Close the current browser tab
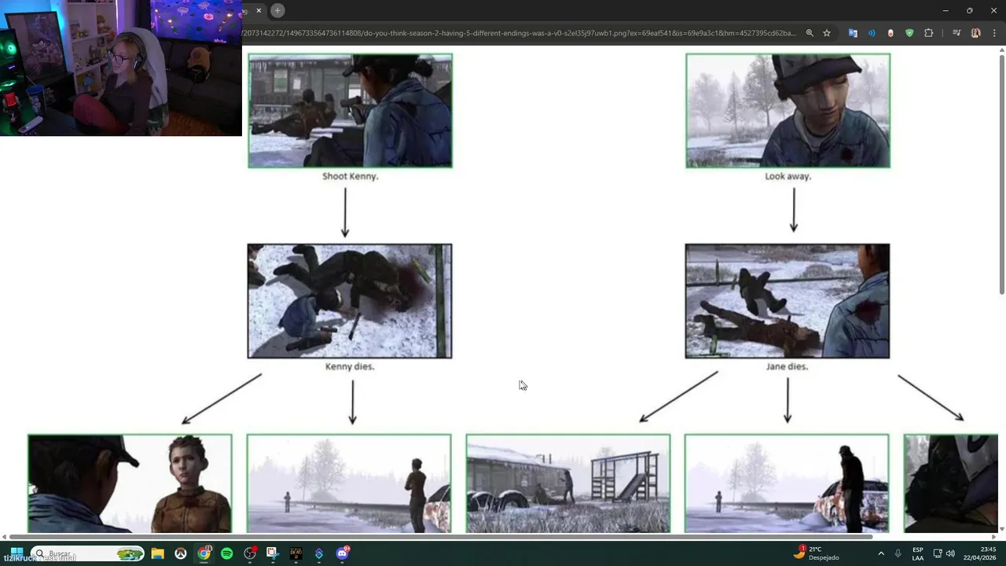 [259, 10]
